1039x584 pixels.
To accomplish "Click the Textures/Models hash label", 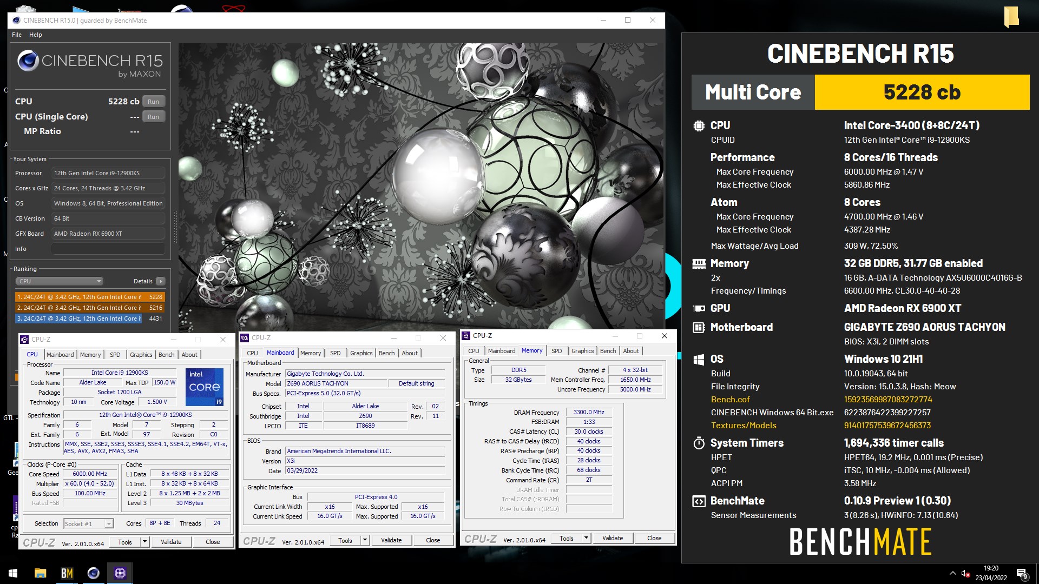I will coord(744,426).
